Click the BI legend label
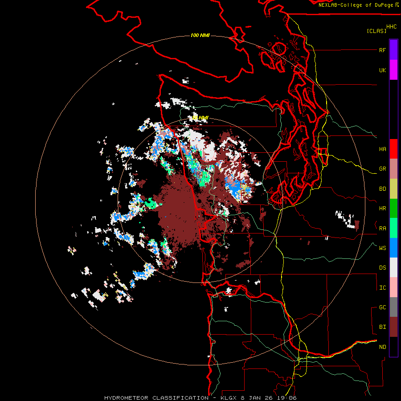This screenshot has width=401, height=401. click(382, 327)
